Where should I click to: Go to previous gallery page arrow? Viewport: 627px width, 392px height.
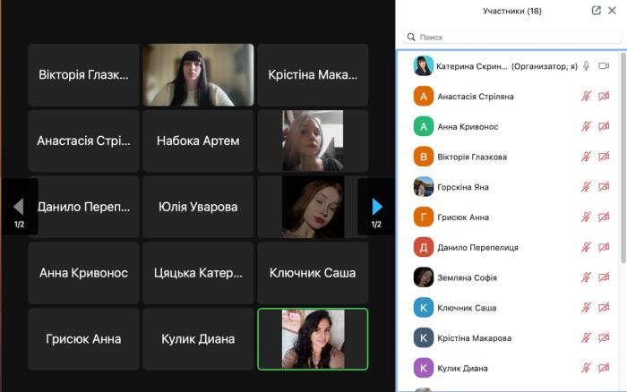(x=19, y=207)
